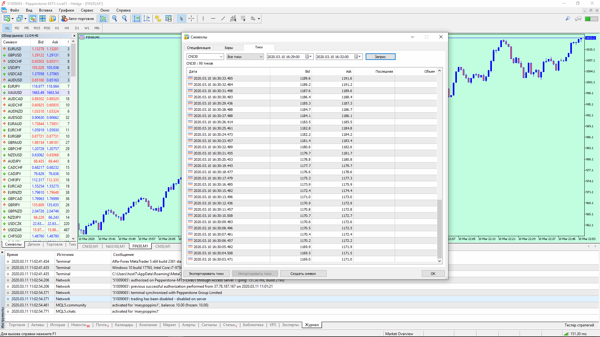Select the M5 timeframe
This screenshot has width=600, height=337.
tap(27, 28)
